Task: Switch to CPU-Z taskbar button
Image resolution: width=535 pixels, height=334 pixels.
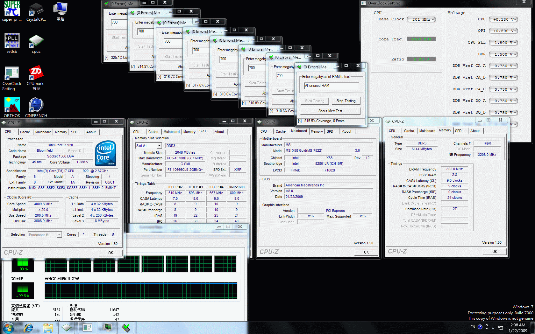Action: (x=67, y=328)
